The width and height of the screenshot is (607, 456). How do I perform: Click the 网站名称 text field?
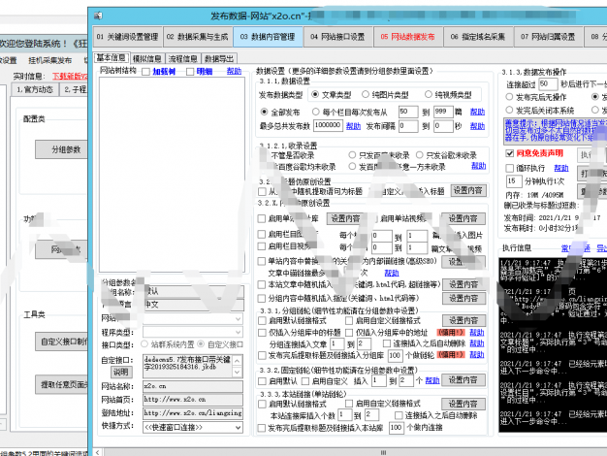[x=194, y=385]
